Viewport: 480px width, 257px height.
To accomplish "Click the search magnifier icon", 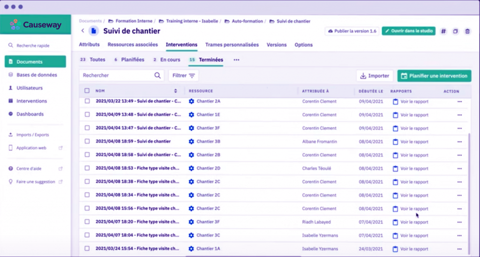I will pos(157,76).
